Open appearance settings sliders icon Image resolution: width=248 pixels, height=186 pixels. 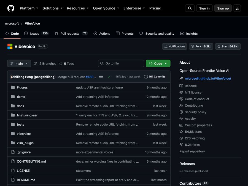coord(237,8)
